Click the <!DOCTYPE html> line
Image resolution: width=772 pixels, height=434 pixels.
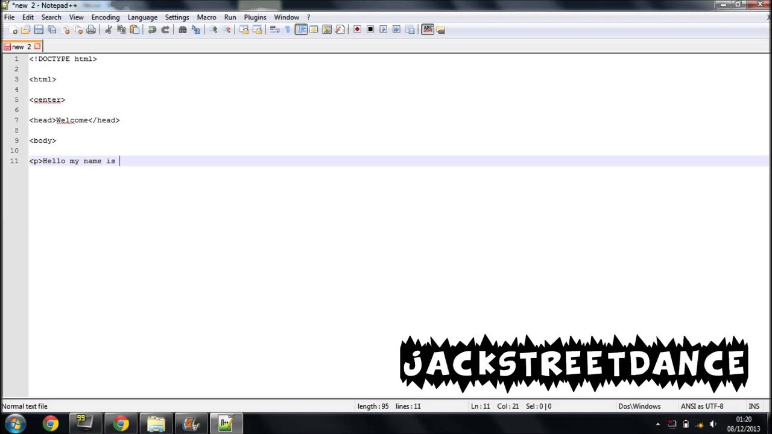(63, 59)
